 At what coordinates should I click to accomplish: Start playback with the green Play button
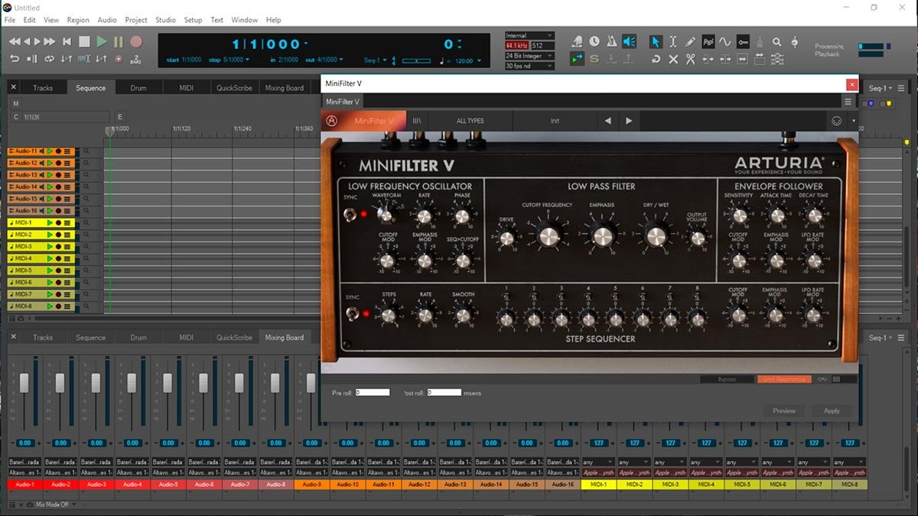(x=102, y=41)
